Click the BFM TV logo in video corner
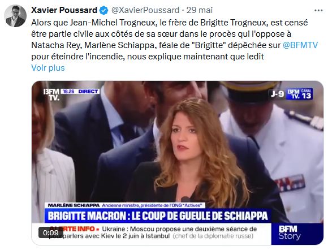The image size is (328, 250). (x=51, y=94)
